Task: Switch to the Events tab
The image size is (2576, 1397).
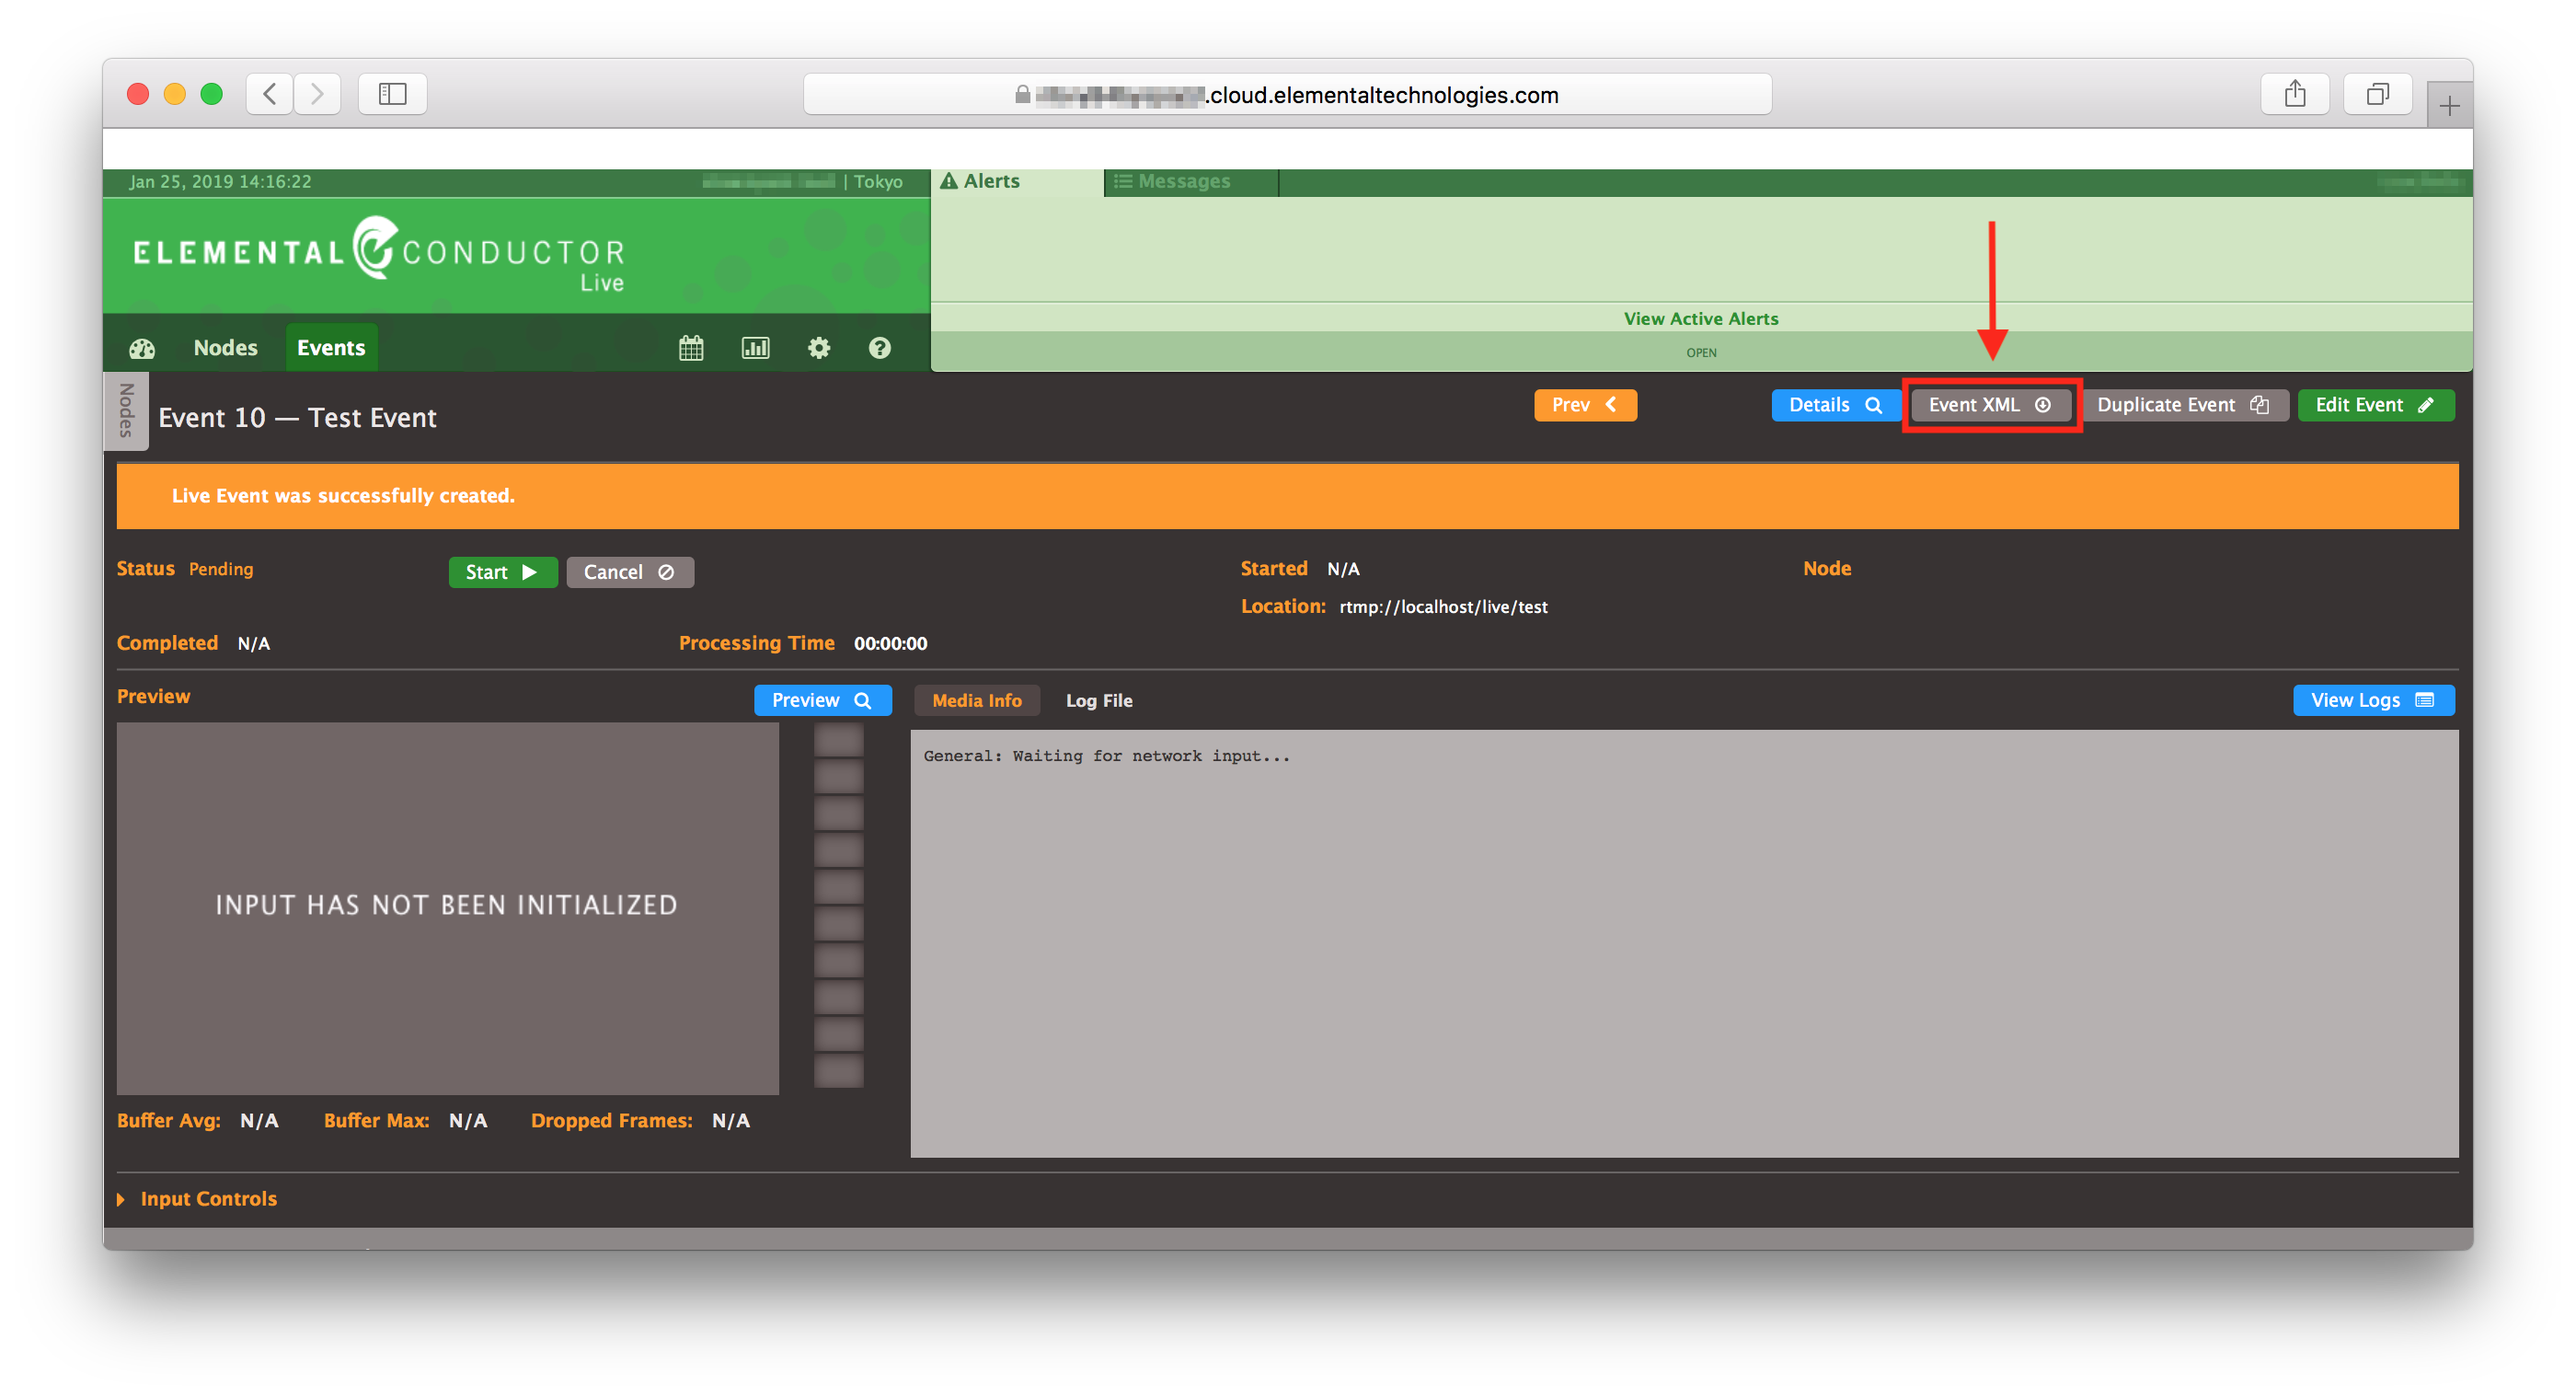Action: coord(331,347)
